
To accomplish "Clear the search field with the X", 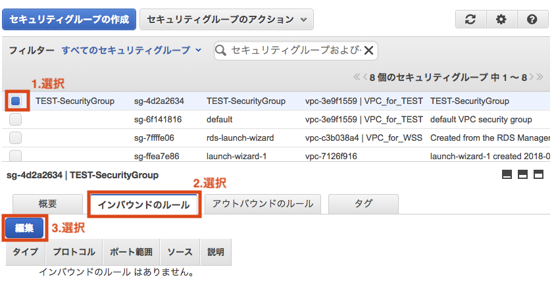I will click(368, 51).
